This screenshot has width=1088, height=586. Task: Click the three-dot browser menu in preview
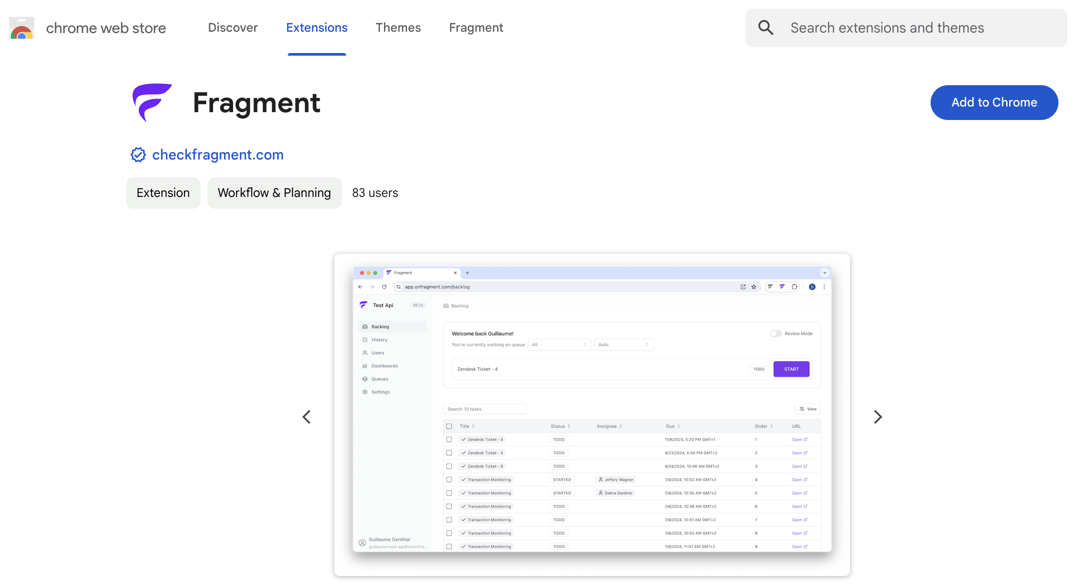pyautogui.click(x=824, y=287)
